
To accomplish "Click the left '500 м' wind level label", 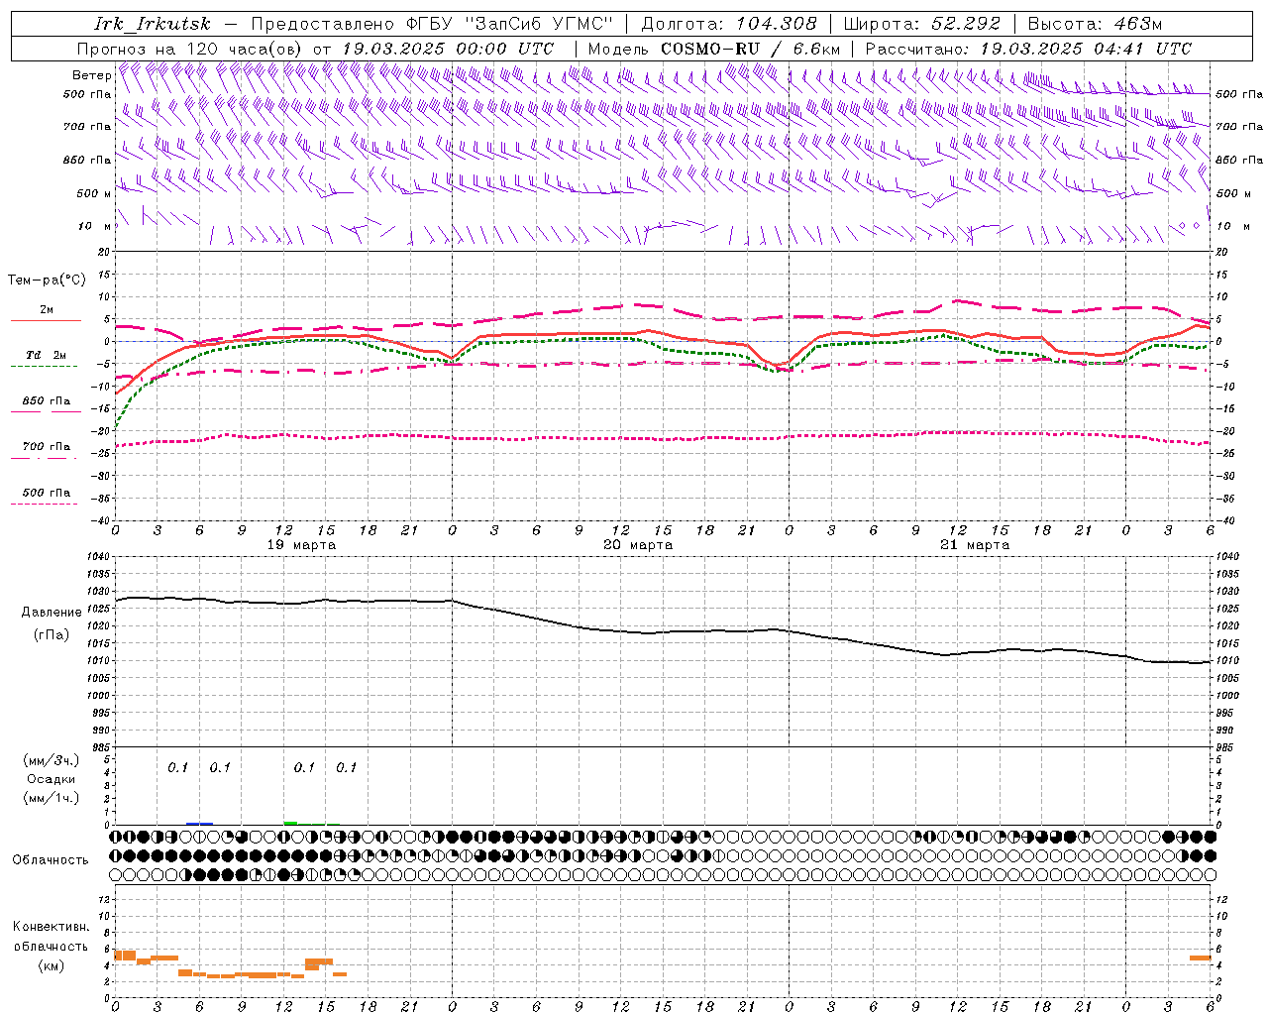I will (x=94, y=193).
